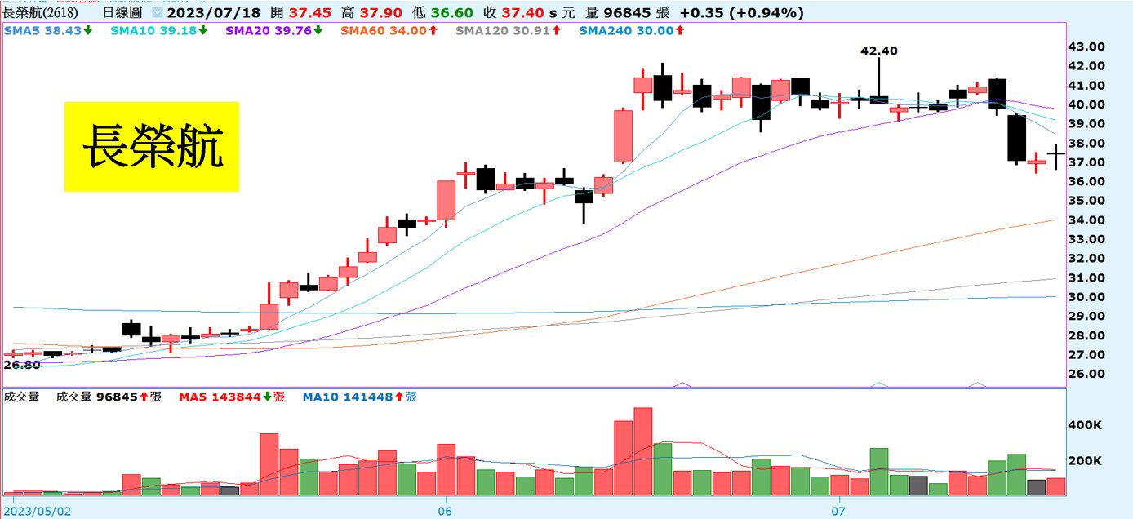The image size is (1133, 519).
Task: Select the 日線圖 chart type label
Action: pos(123,14)
